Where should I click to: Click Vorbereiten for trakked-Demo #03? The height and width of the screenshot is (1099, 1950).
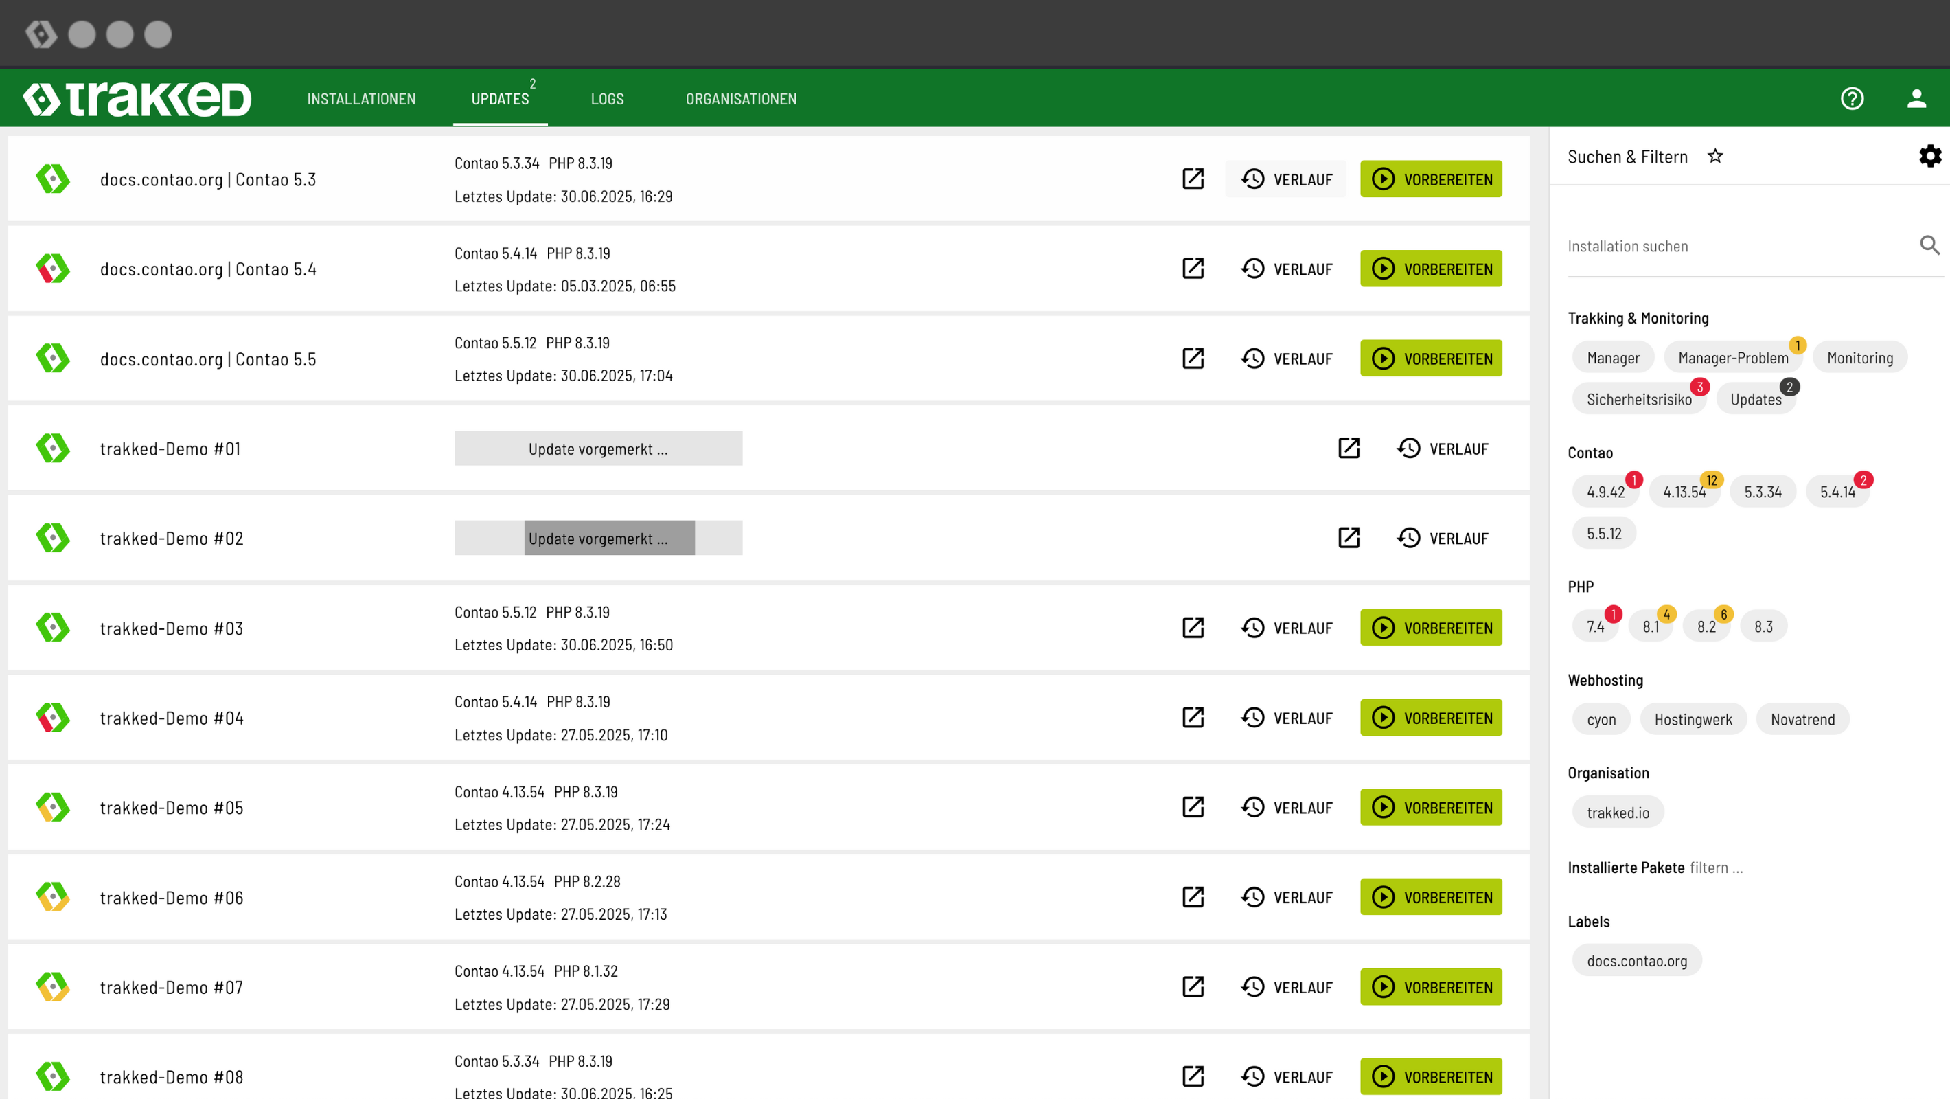click(x=1431, y=628)
